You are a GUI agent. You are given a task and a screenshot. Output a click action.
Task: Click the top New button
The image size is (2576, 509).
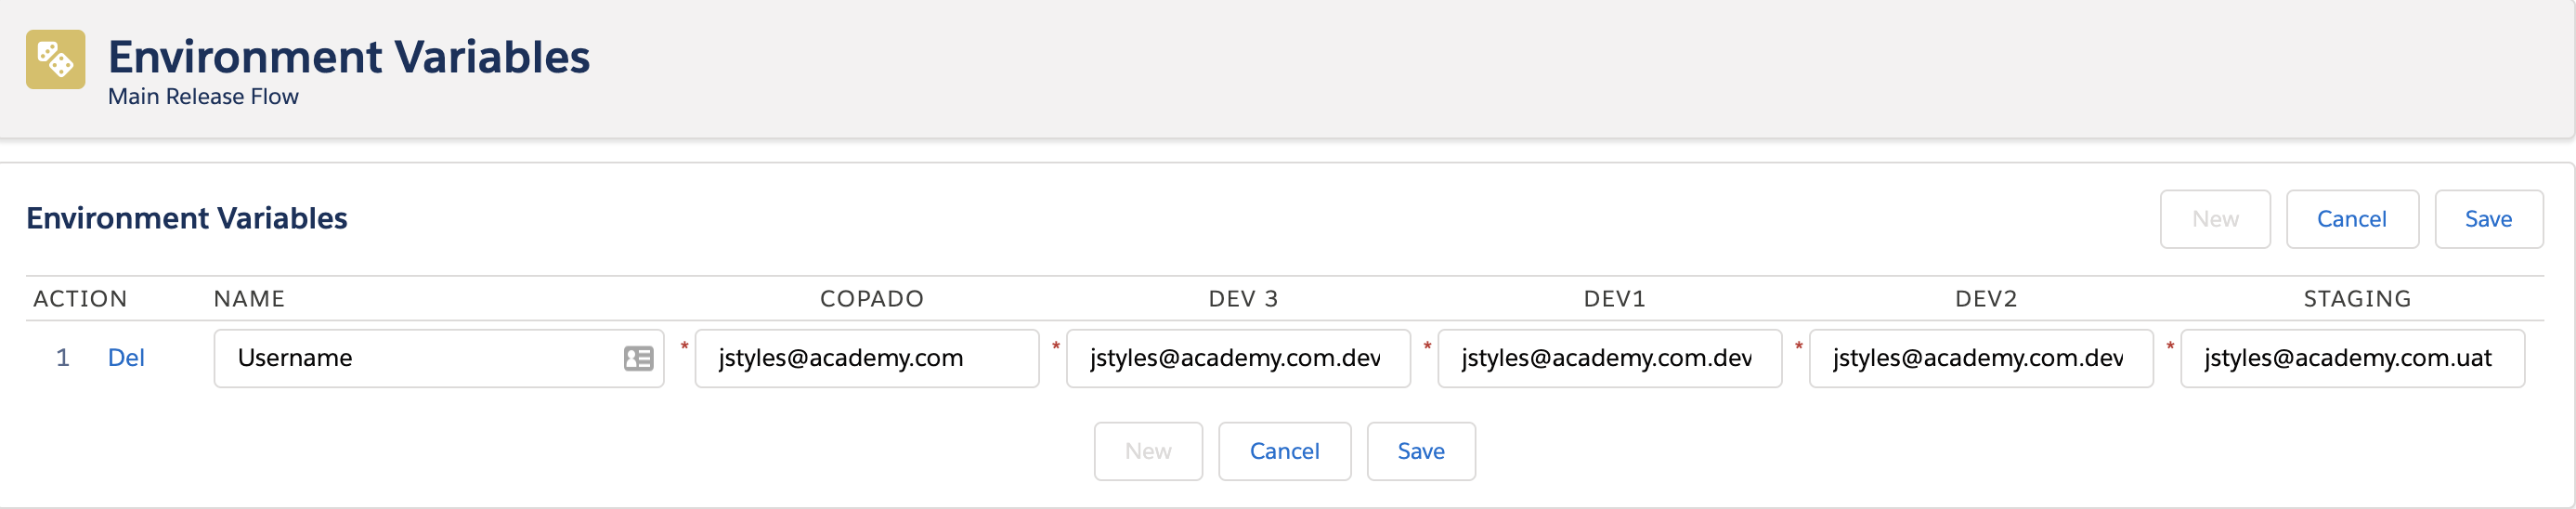point(2215,219)
